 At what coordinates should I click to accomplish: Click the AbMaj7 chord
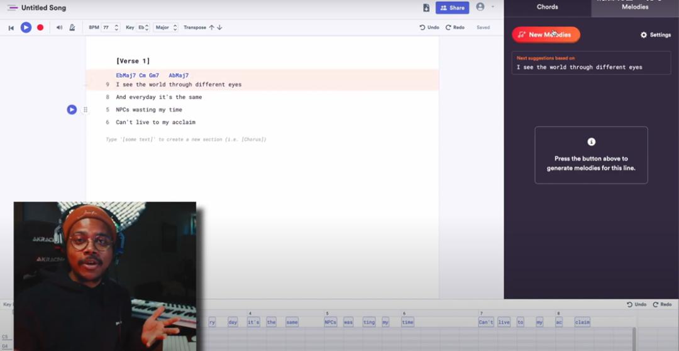179,75
